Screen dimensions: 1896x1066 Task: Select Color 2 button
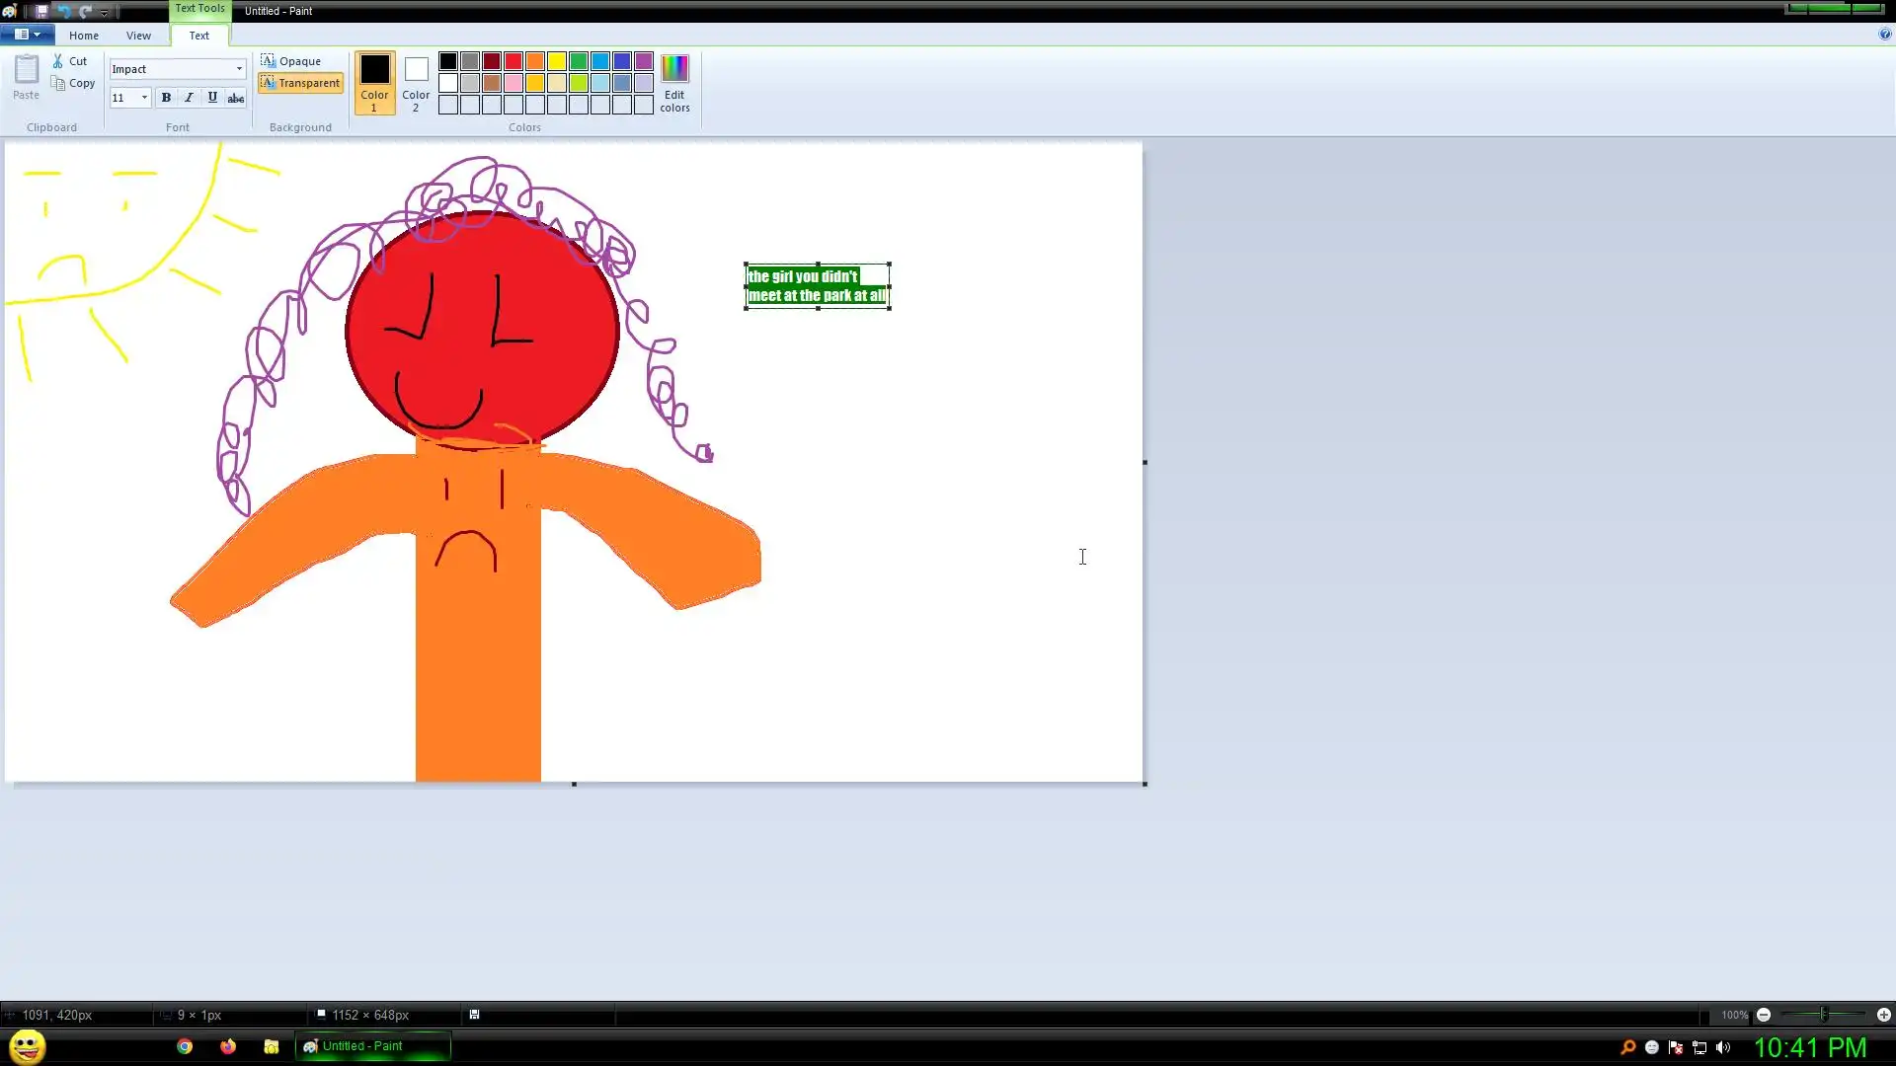(416, 82)
